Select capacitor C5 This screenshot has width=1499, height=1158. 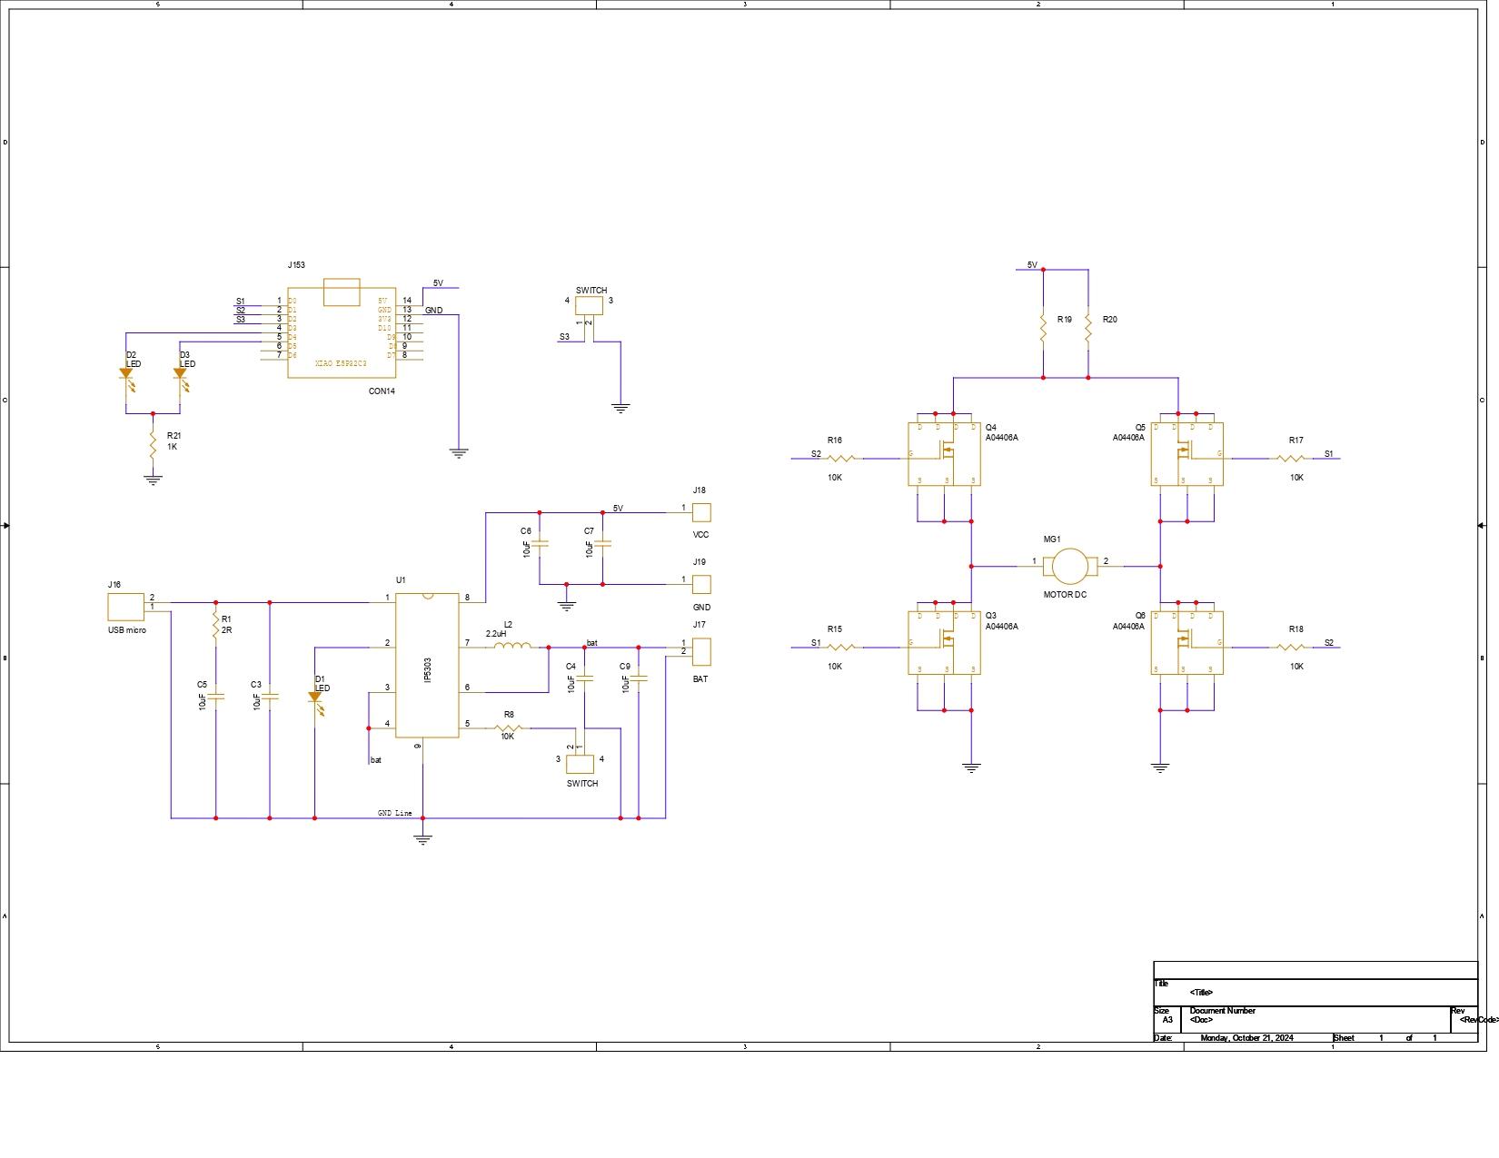[x=216, y=698]
